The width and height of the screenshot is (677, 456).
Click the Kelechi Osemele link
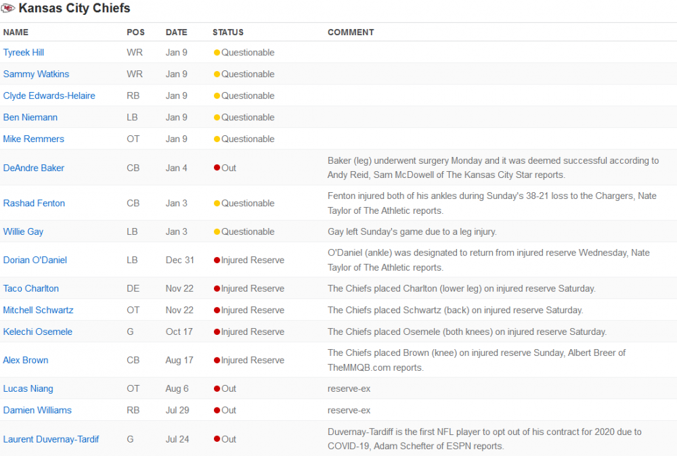[x=37, y=332]
